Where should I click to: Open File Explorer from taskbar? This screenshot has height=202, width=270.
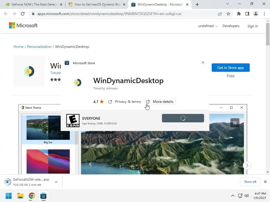point(20,196)
